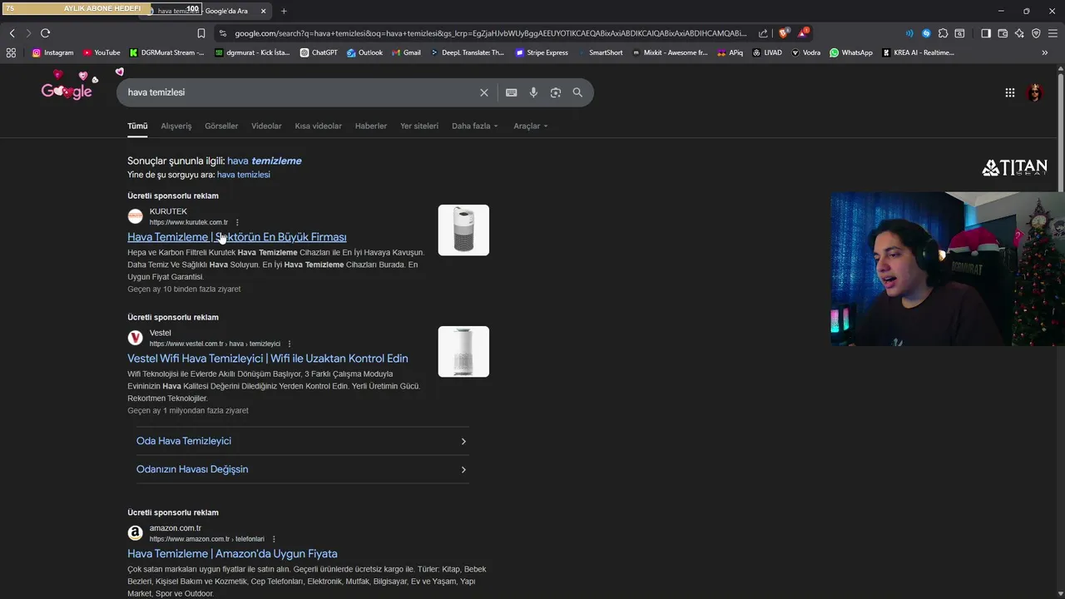
Task: Open the Google apps grid
Action: click(1009, 92)
